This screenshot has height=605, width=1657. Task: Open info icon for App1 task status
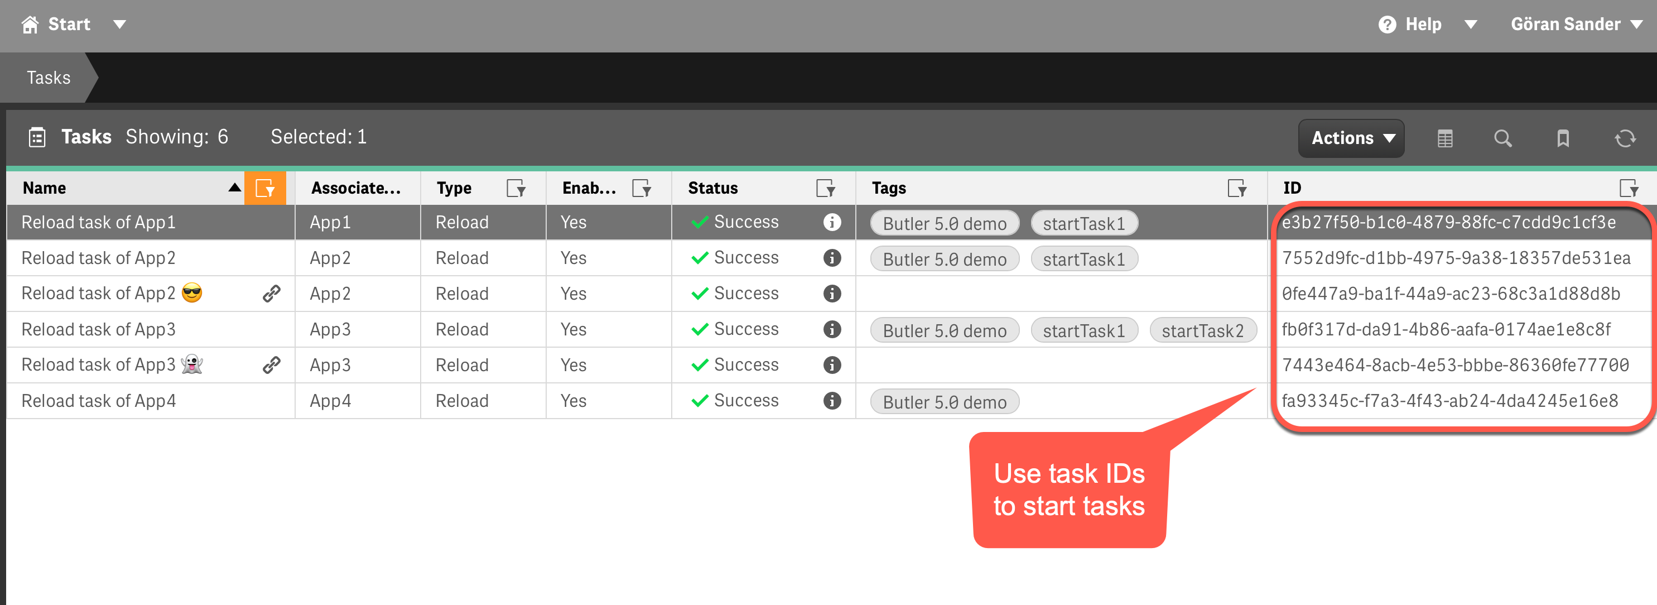832,222
